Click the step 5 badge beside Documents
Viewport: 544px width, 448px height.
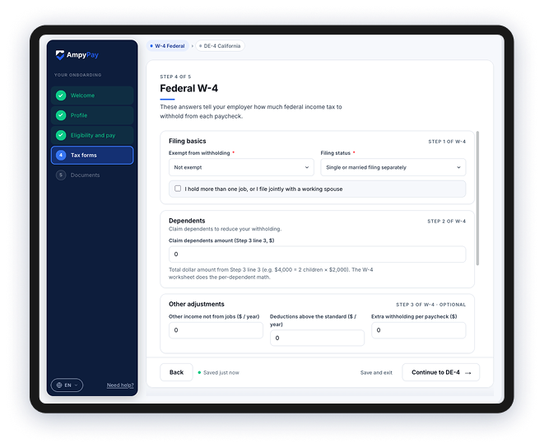tap(61, 175)
